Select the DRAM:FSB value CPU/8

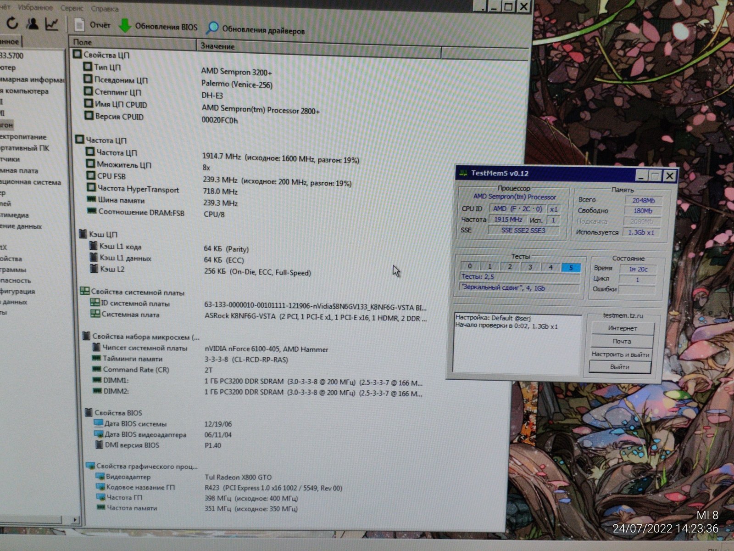pyautogui.click(x=214, y=214)
